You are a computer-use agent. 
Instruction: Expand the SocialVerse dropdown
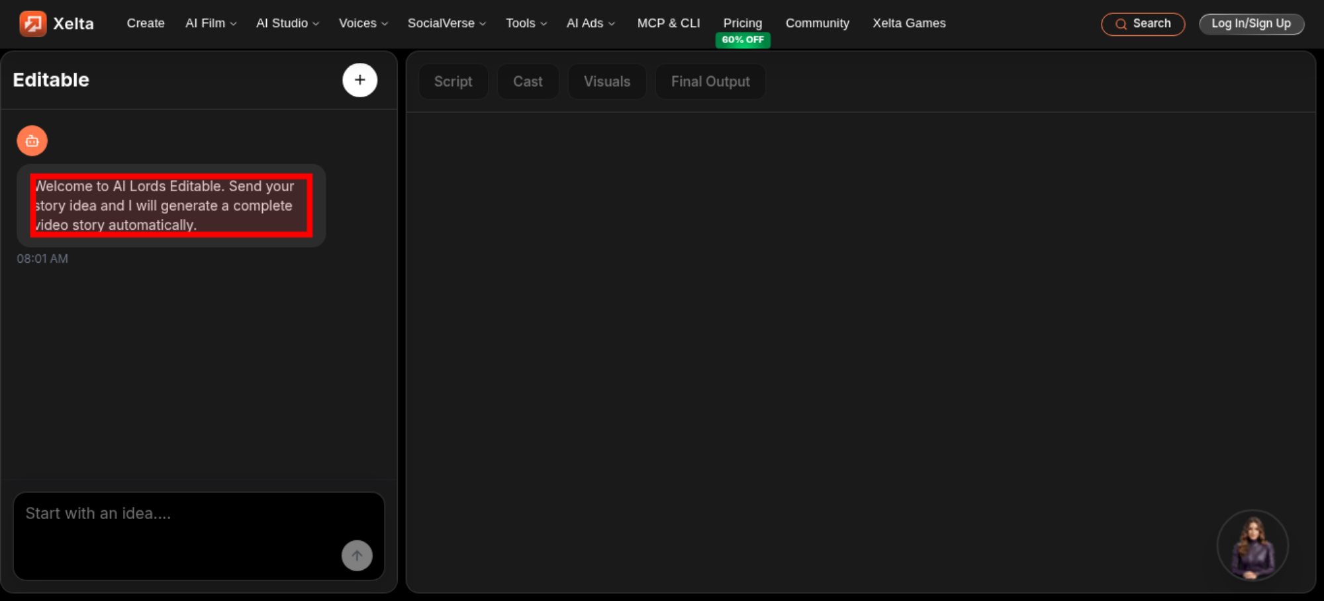447,23
